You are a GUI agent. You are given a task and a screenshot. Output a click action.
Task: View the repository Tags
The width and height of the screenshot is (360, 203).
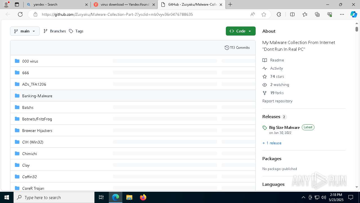click(76, 31)
